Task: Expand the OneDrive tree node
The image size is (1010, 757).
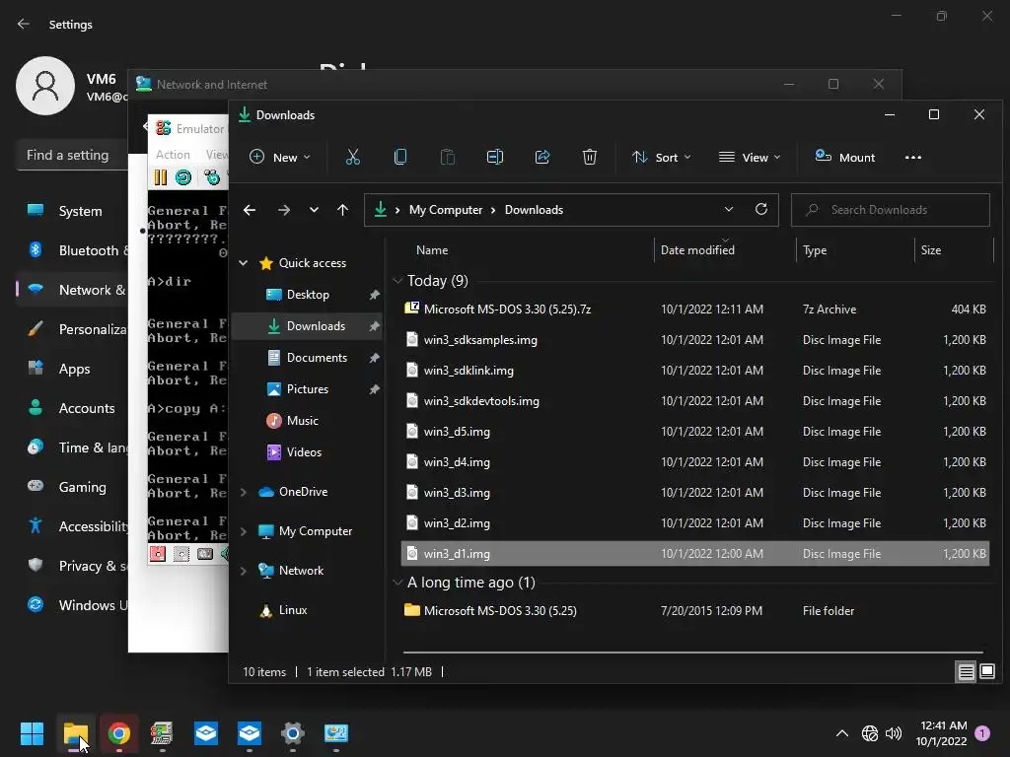Action: 244,492
